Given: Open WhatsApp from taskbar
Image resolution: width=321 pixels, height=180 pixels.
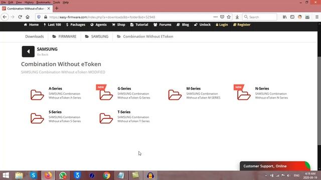Looking at the screenshot, I should [x=63, y=175].
